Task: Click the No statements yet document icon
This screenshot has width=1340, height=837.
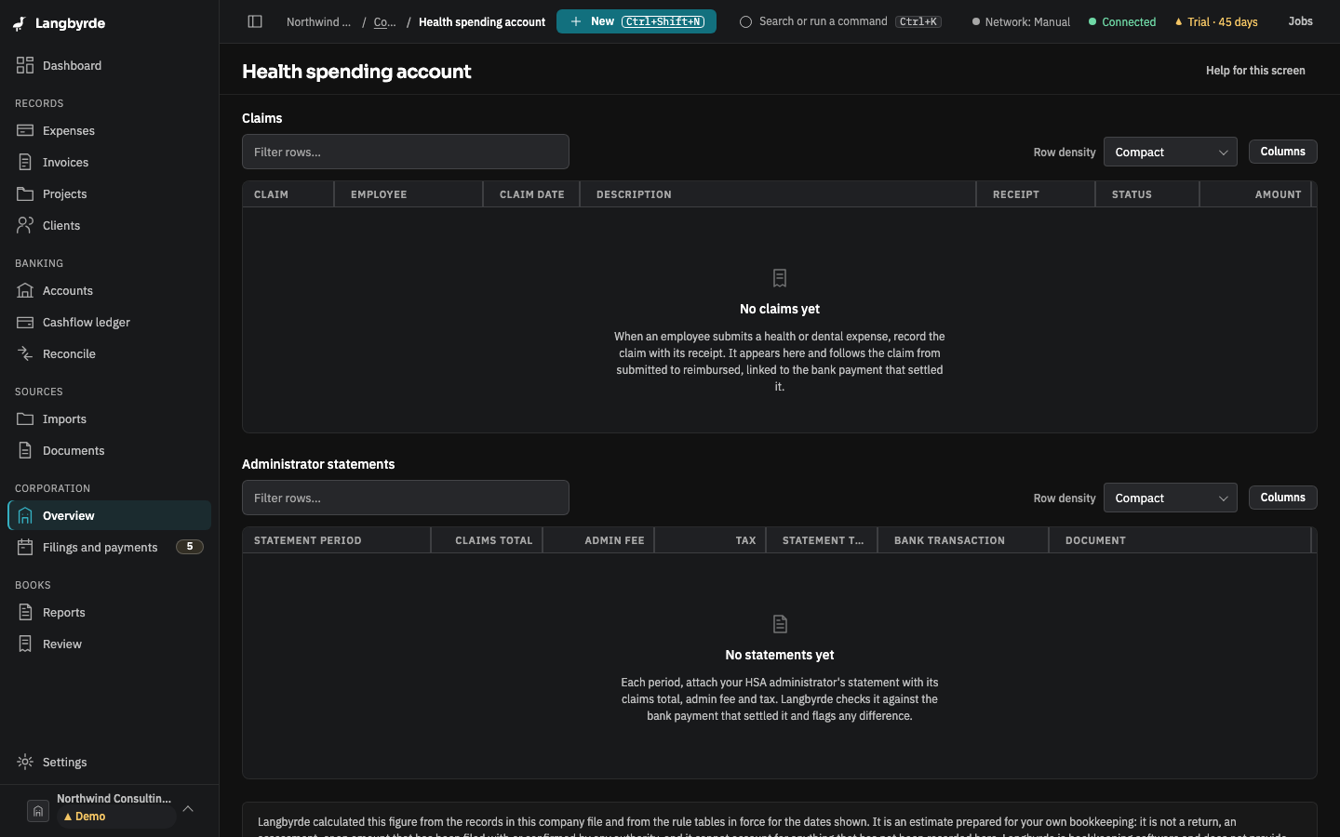Action: pyautogui.click(x=780, y=624)
